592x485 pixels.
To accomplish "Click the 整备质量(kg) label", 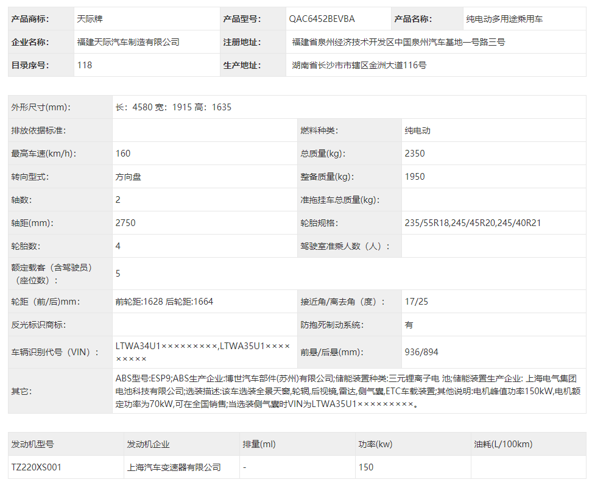I will click(327, 177).
